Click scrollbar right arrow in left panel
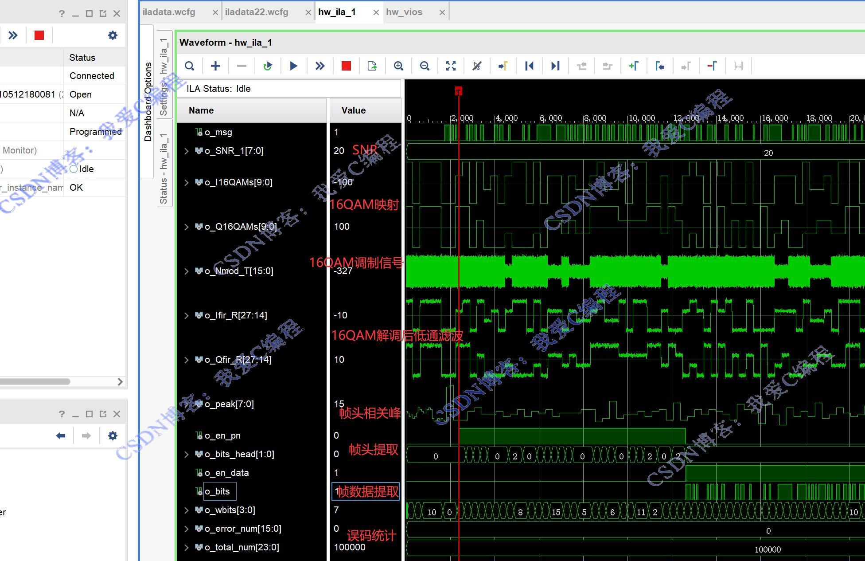This screenshot has width=865, height=561. click(120, 381)
